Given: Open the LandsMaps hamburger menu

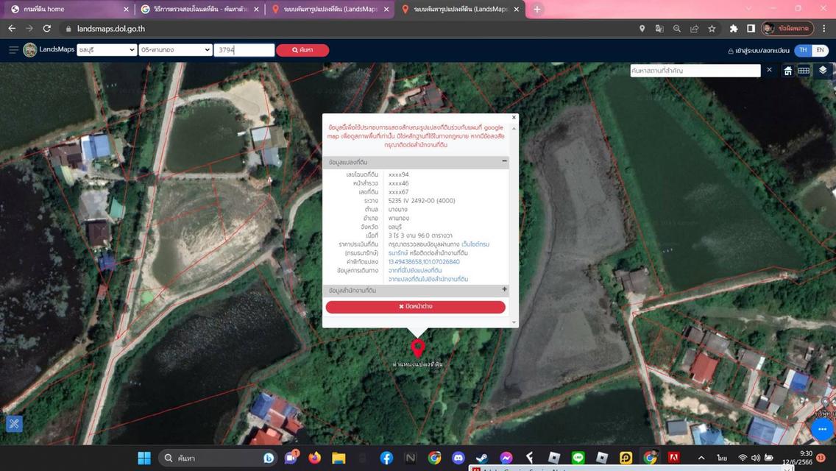Looking at the screenshot, I should pos(13,50).
